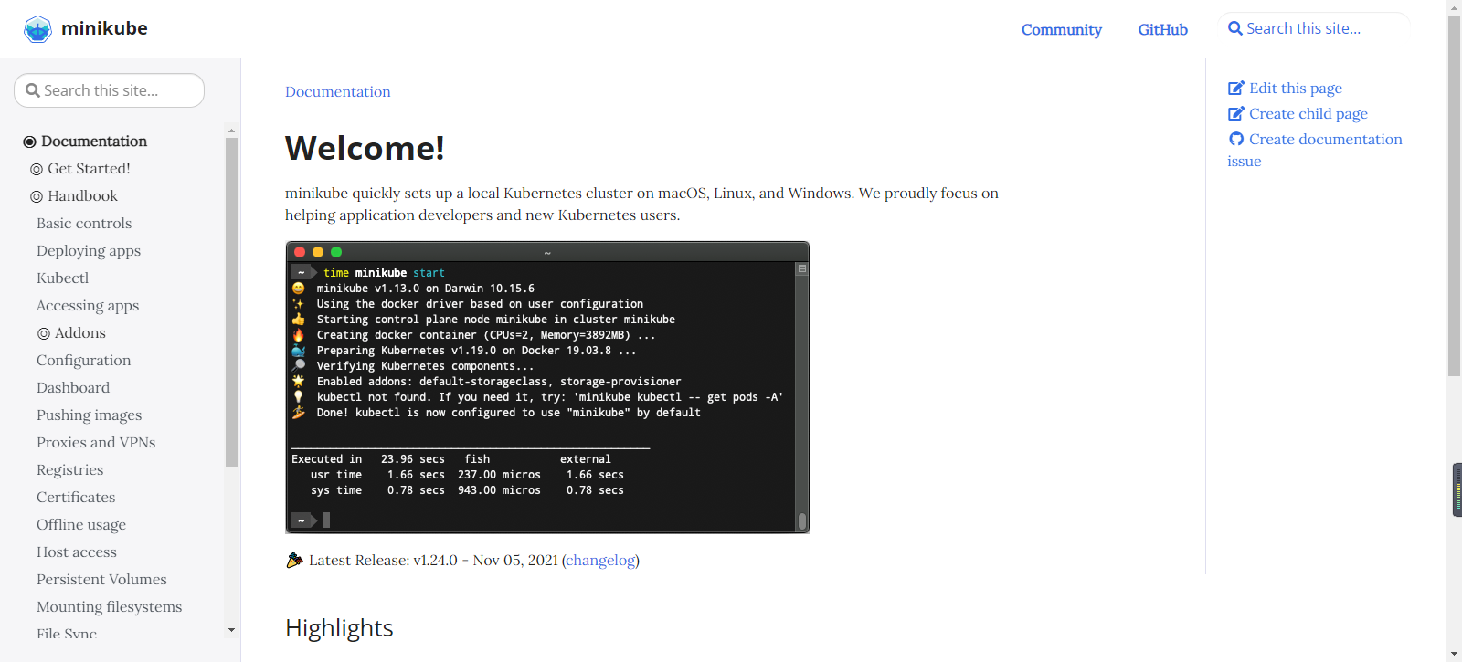The width and height of the screenshot is (1462, 662).
Task: Click the circle icon beside Get Started!
Action: point(37,169)
